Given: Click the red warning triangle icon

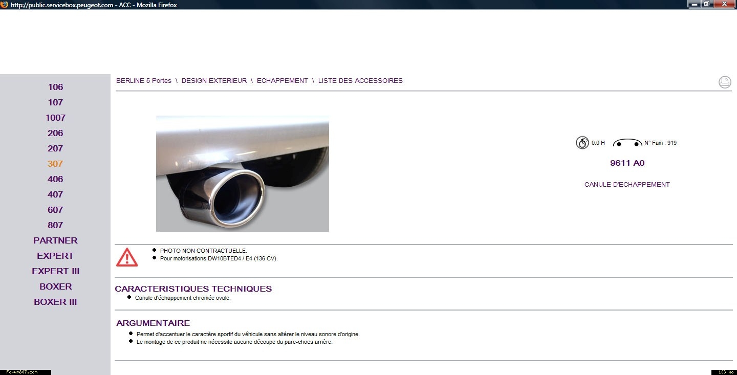Looking at the screenshot, I should (x=127, y=257).
